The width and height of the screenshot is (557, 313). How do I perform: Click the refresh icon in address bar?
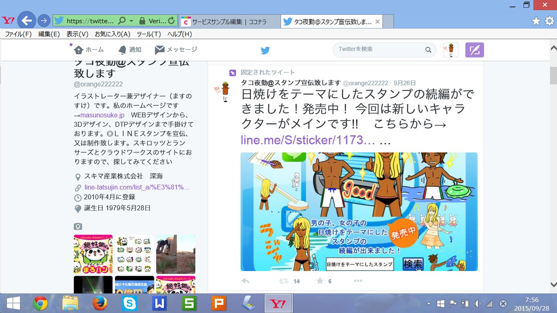coord(171,21)
